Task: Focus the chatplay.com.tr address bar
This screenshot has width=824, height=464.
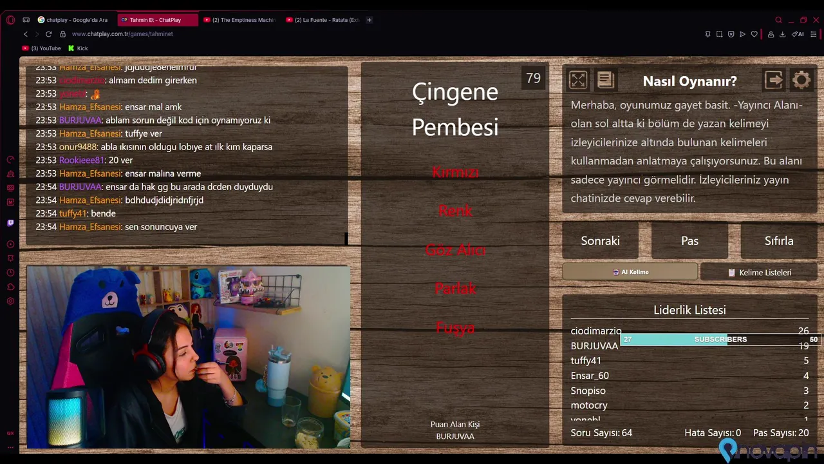Action: [122, 34]
